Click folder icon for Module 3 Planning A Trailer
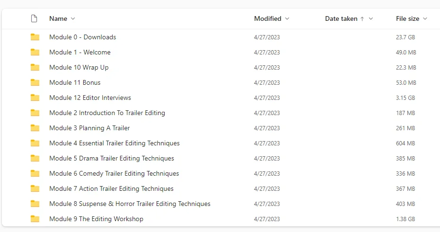440x232 pixels. (35, 128)
